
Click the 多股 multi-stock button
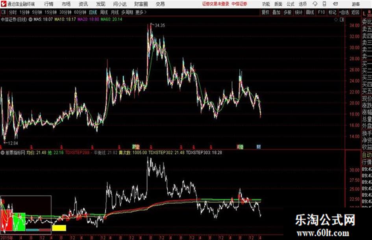287,12
